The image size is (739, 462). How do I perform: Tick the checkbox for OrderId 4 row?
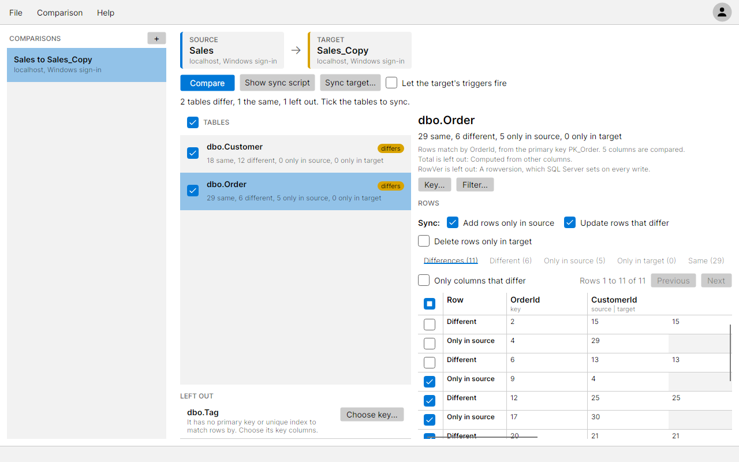430,344
